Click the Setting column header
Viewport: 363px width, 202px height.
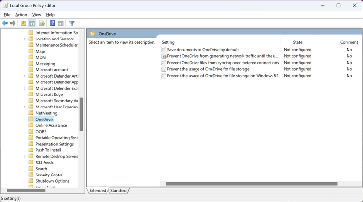(220, 42)
